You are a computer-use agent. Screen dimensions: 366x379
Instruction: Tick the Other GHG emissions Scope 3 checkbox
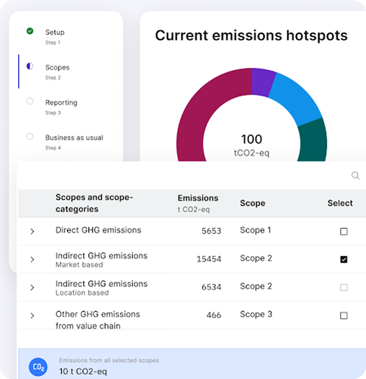coord(343,315)
